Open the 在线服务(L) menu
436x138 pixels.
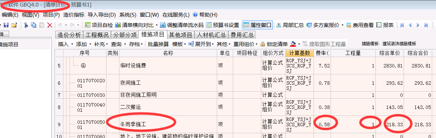[176, 15]
